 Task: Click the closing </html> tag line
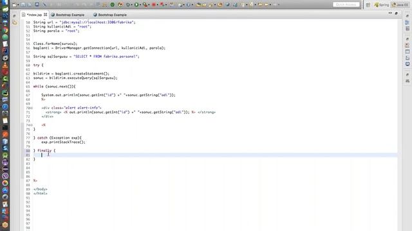pyautogui.click(x=40, y=194)
